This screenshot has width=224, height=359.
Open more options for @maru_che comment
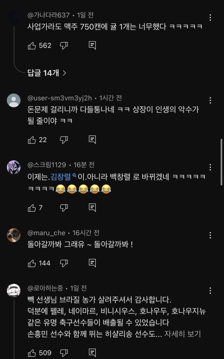point(210,236)
